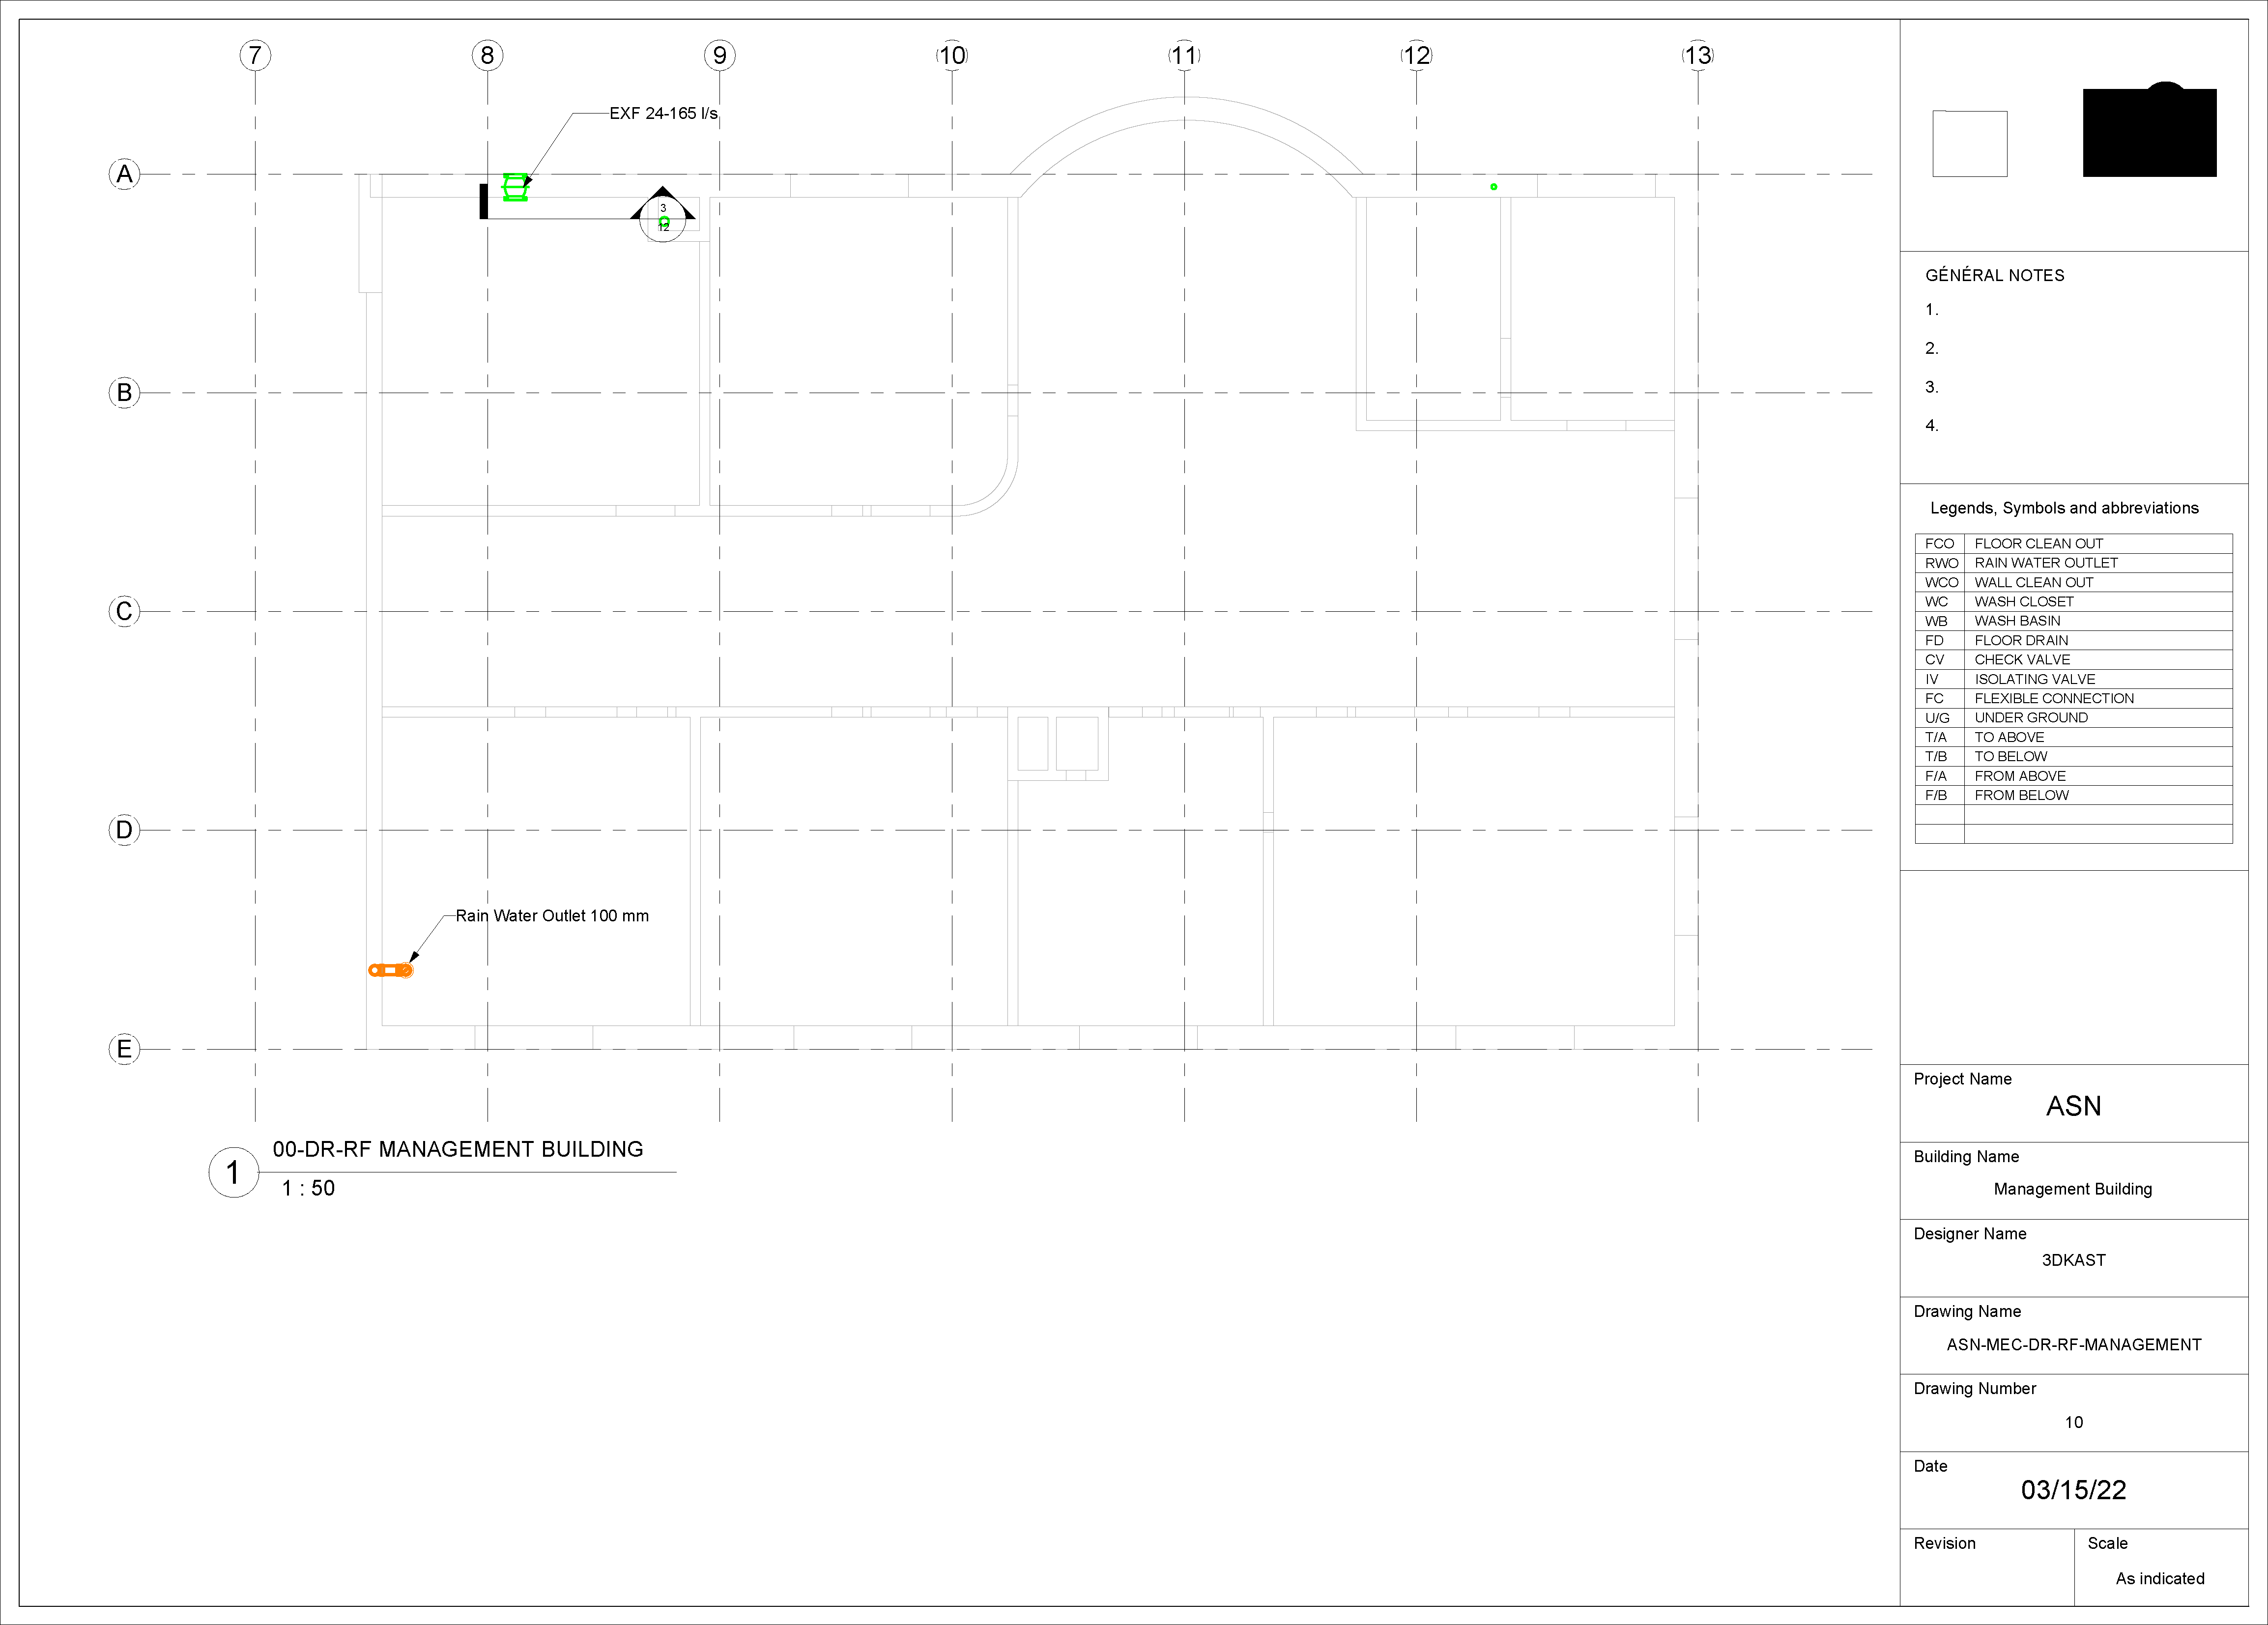Click the section marker 3/12 circle
This screenshot has width=2268, height=1625.
point(663,219)
